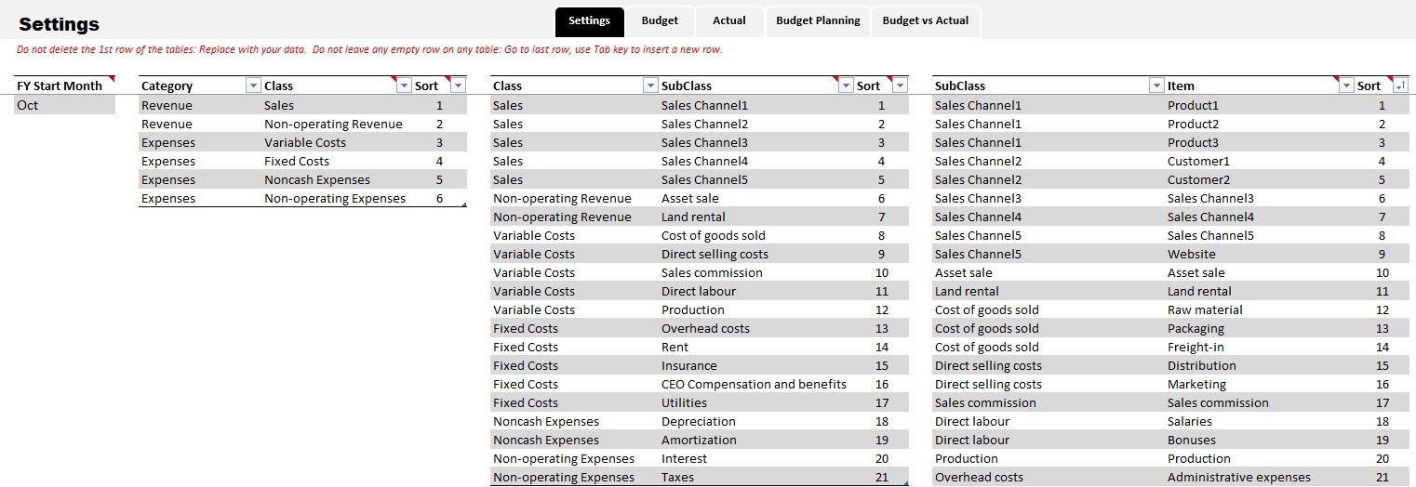Open Sort filter dropdown in Class-SubClass table
This screenshot has height=487, width=1416.
pyautogui.click(x=900, y=86)
